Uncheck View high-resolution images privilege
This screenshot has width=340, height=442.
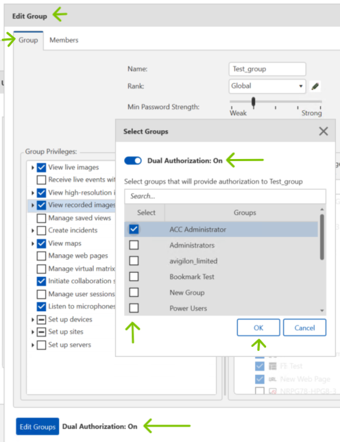point(41,193)
